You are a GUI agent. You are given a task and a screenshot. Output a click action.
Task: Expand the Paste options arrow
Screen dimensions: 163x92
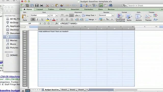[28, 16]
